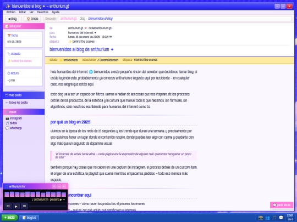This screenshot has height=222, width=297.
Task: Click the blog breadcrumb in address bar
Action: (x=82, y=19)
